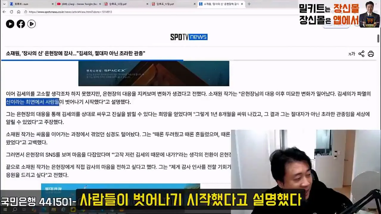Click the highlighted text '신이라는 최면에서 사람들'
This screenshot has width=381, height=214.
click(32, 102)
